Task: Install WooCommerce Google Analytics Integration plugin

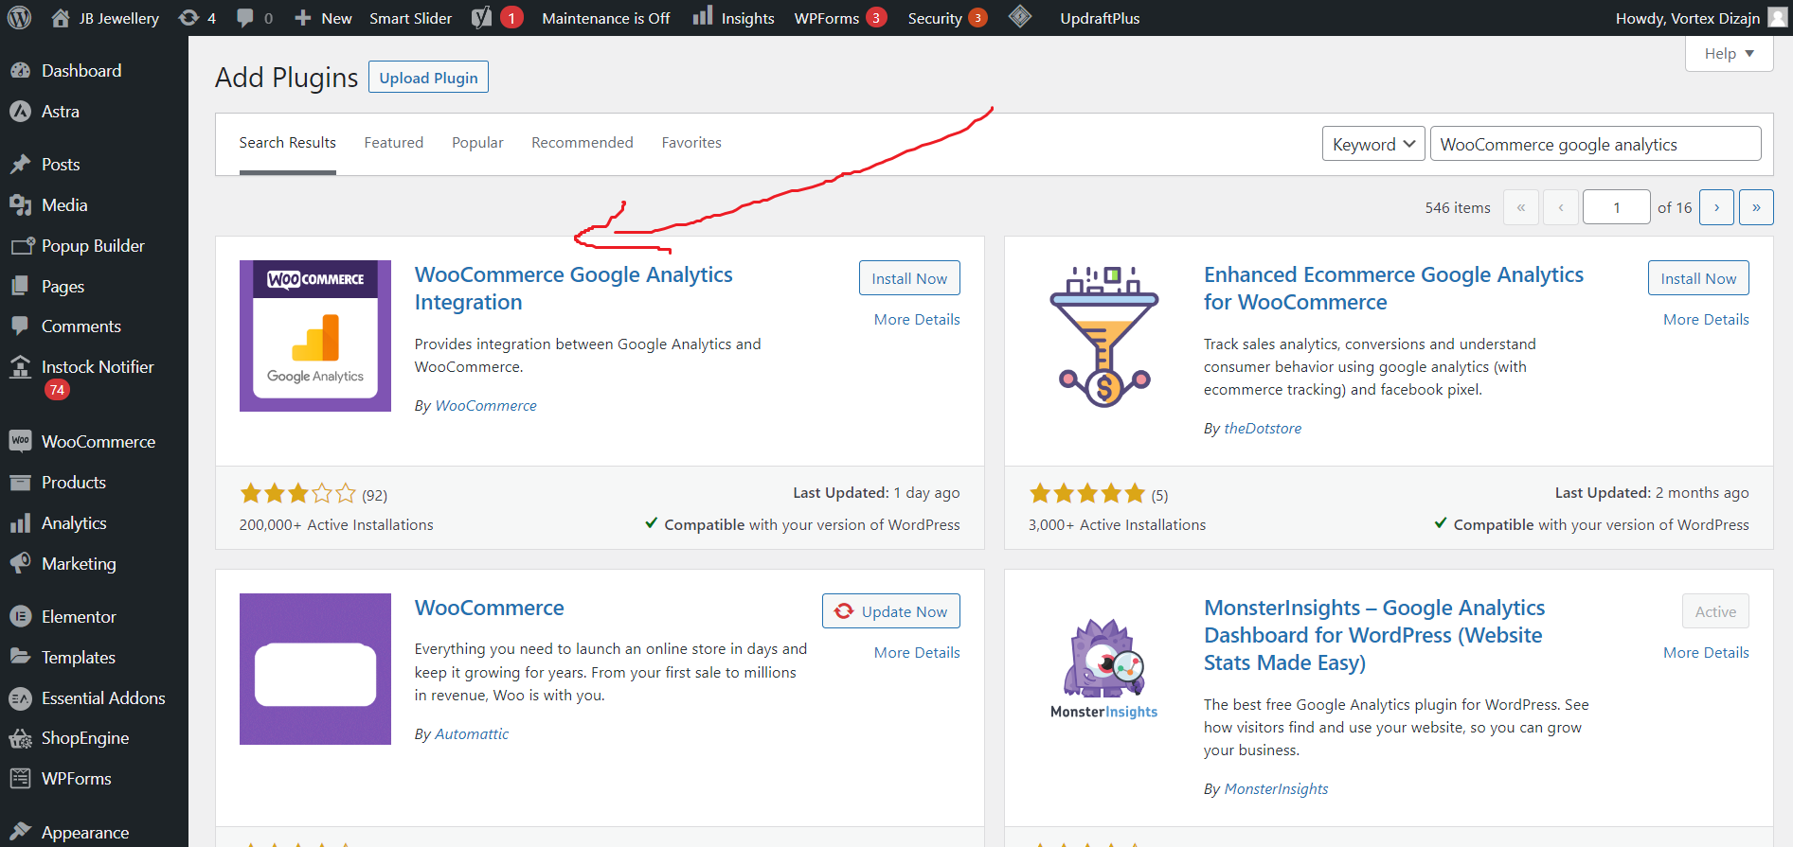Action: (909, 278)
